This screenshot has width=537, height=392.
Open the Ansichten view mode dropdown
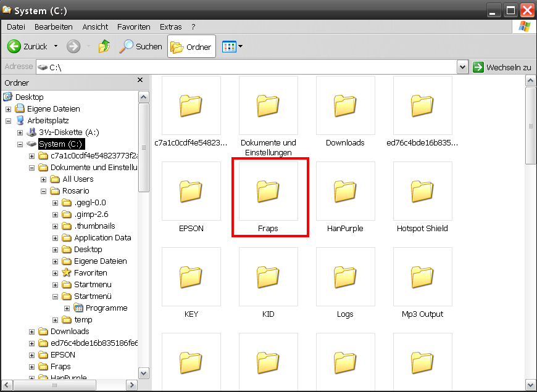tap(232, 46)
